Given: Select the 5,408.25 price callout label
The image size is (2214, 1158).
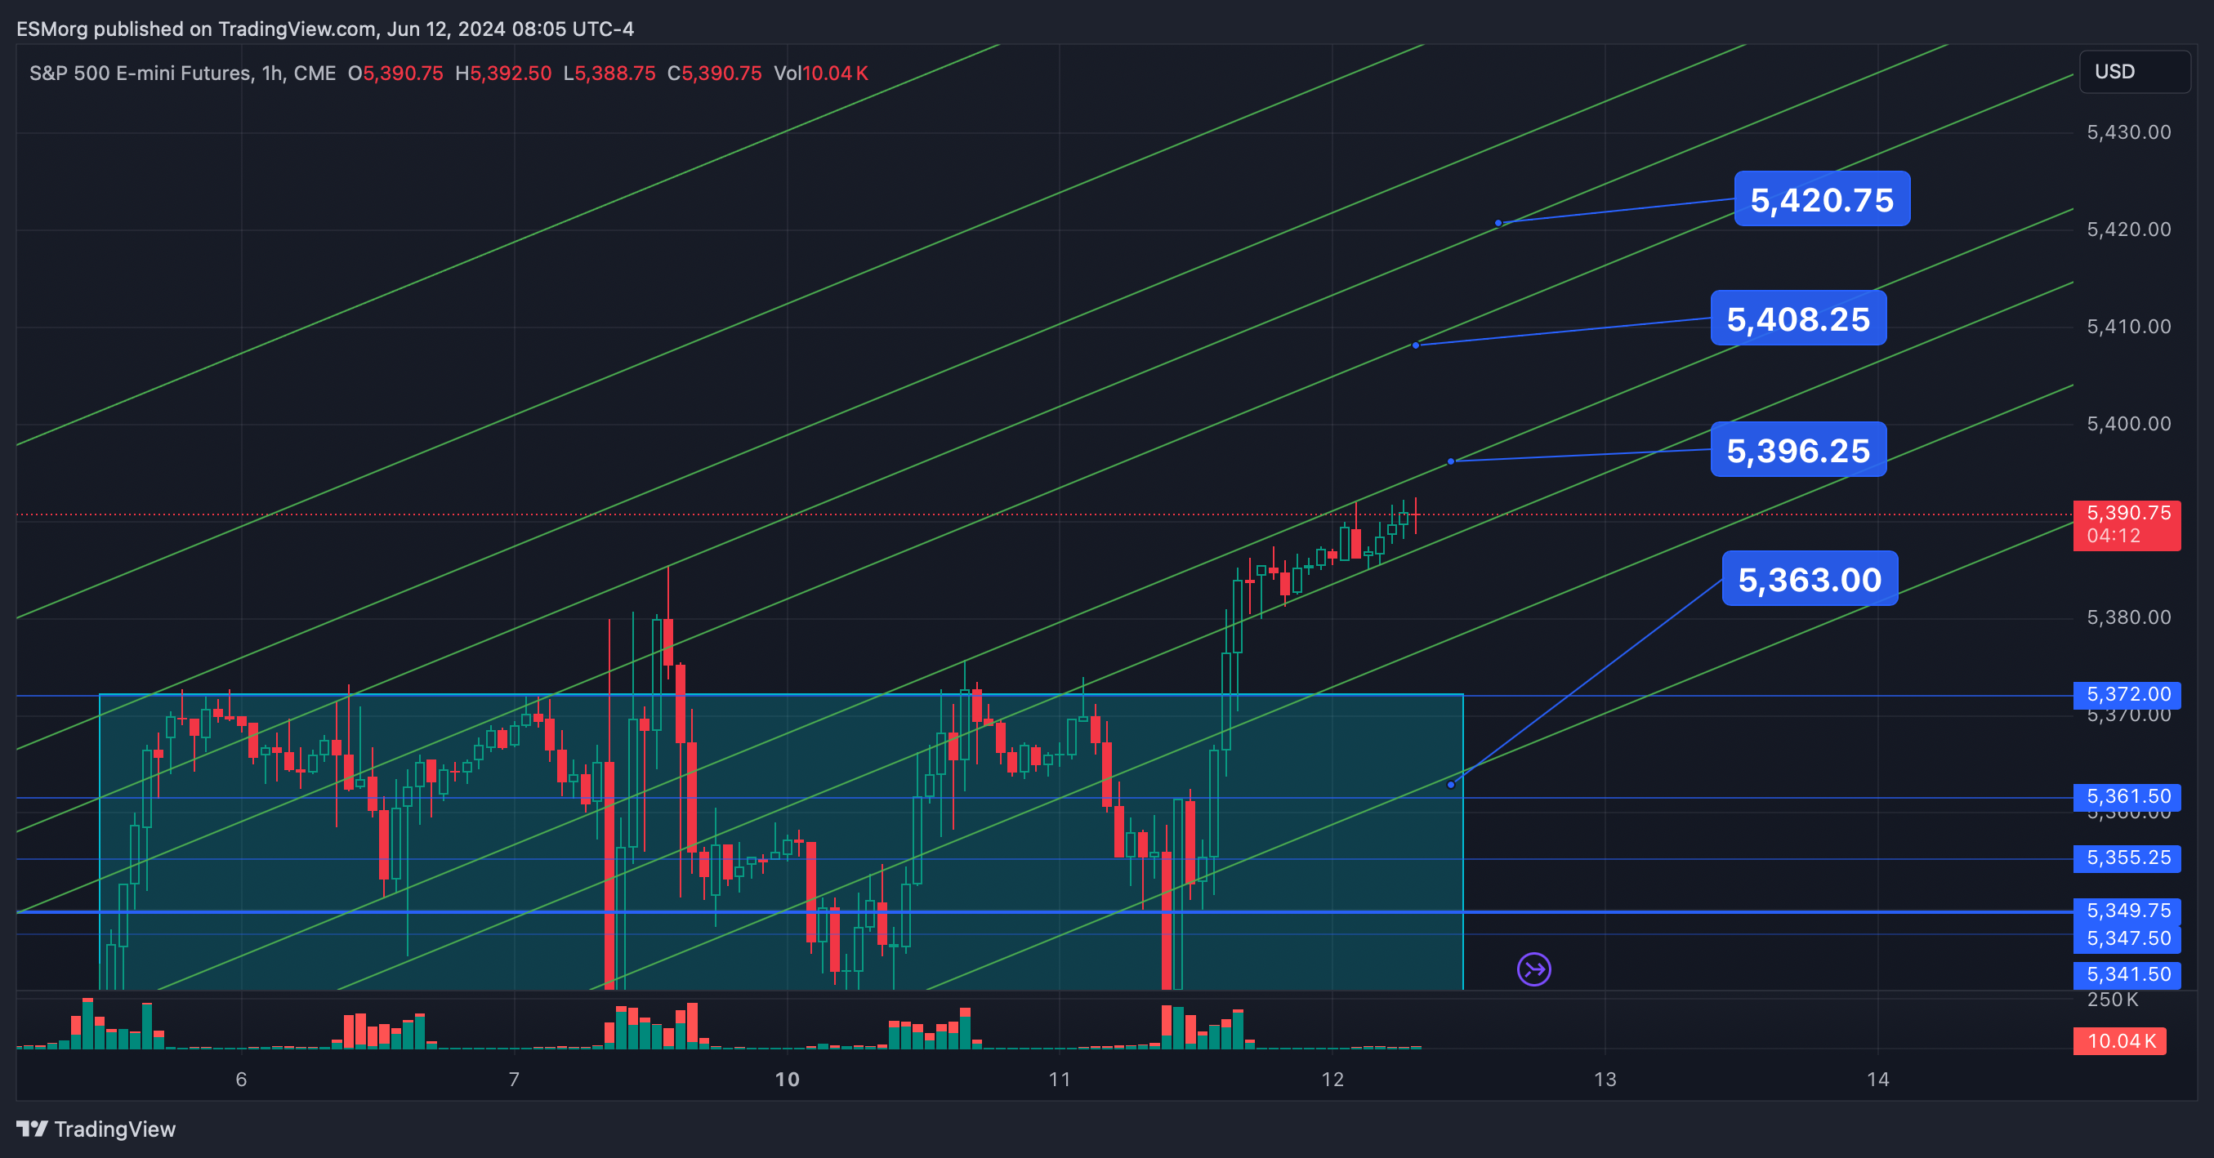Looking at the screenshot, I should click(1798, 318).
